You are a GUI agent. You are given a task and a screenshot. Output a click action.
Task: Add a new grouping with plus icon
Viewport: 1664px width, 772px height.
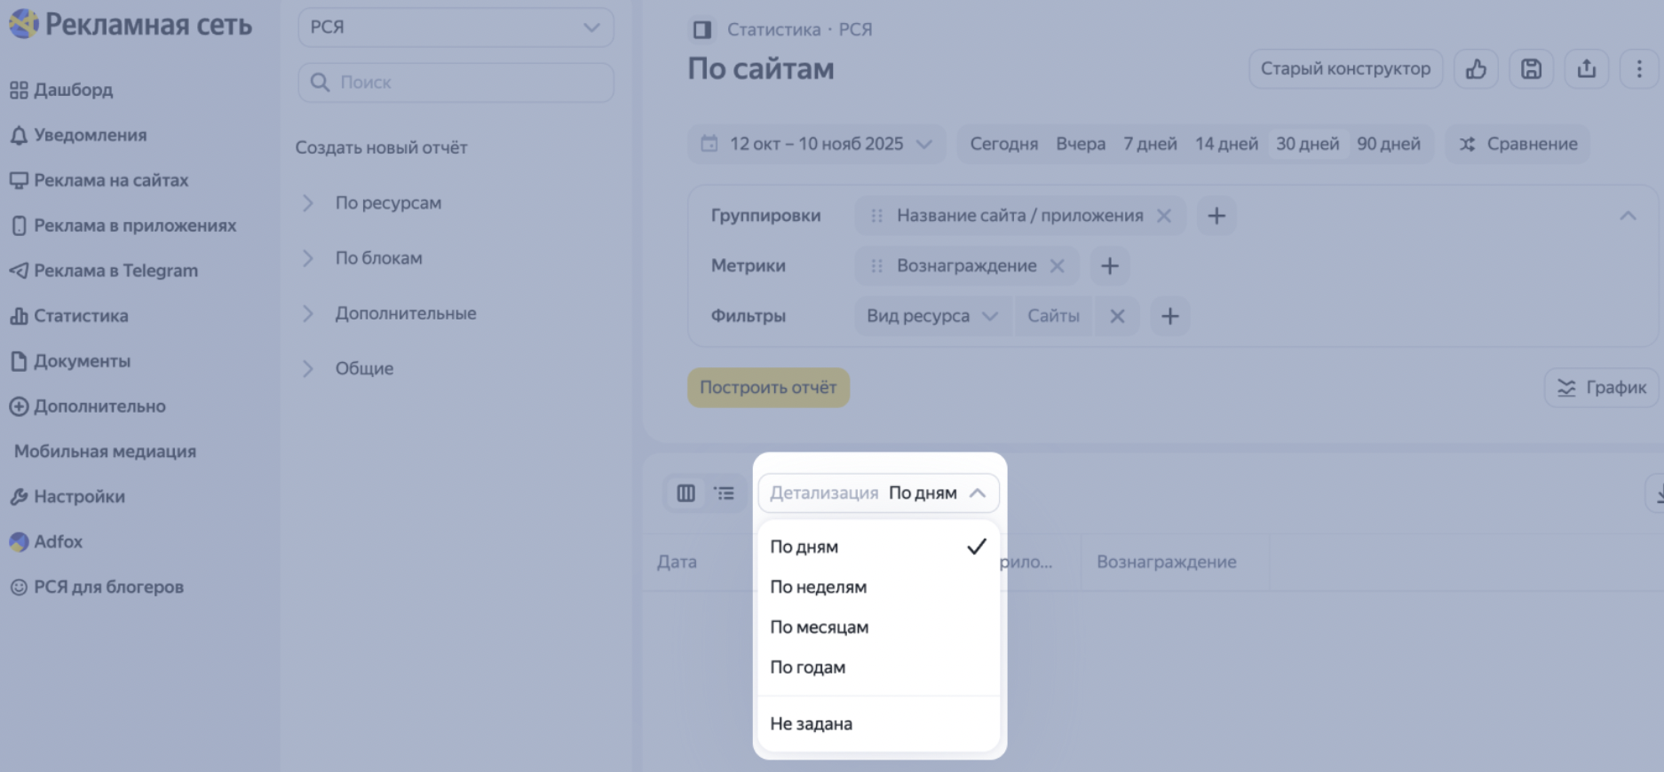point(1216,216)
